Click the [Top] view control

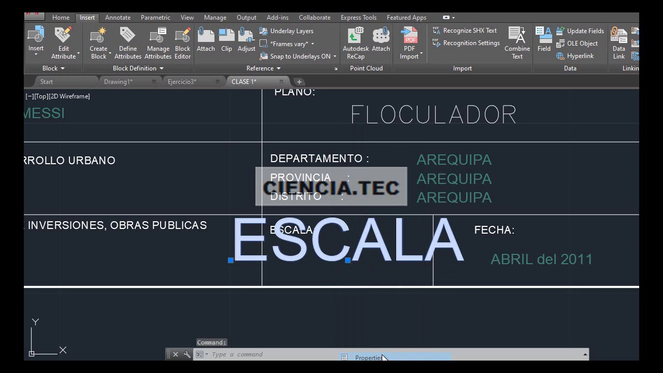(41, 96)
